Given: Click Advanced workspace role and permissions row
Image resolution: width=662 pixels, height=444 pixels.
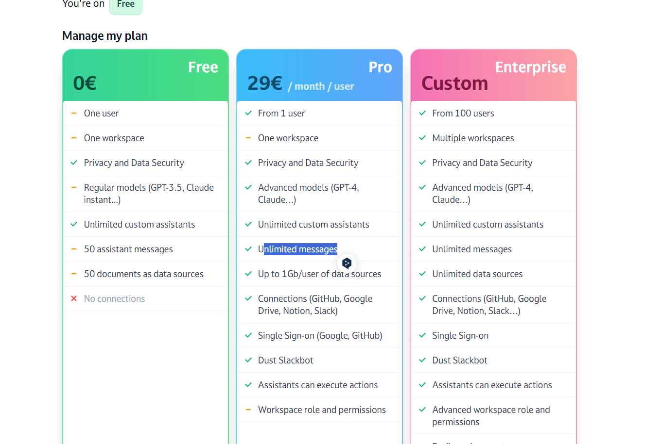Looking at the screenshot, I should coord(491,415).
